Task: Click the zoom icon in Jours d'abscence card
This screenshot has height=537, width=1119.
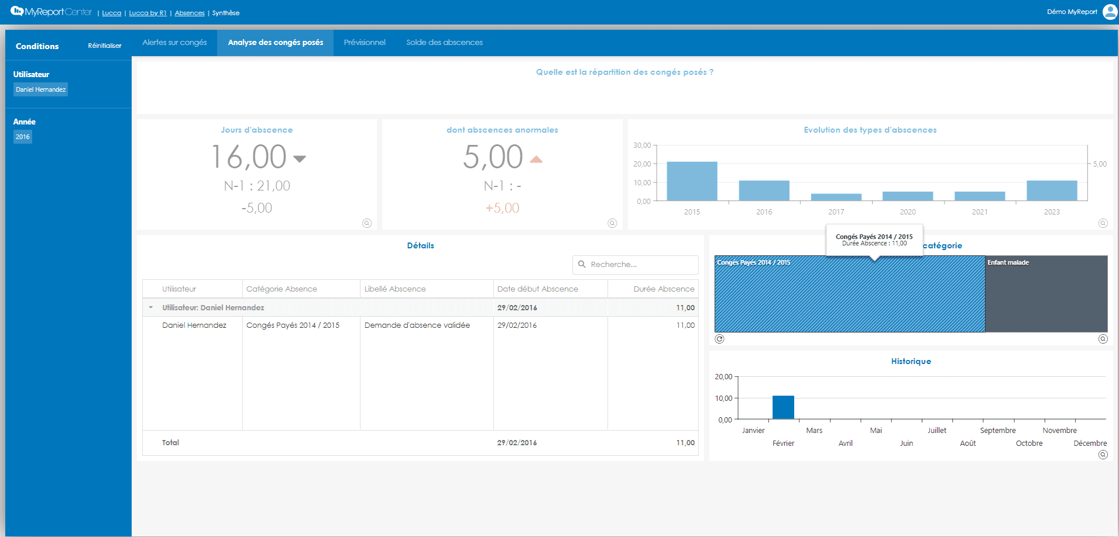Action: coord(367,223)
